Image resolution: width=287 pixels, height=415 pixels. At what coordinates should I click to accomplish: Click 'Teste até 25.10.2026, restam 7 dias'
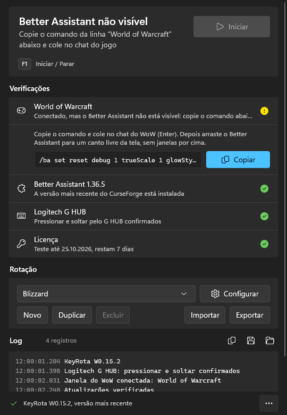pos(84,249)
